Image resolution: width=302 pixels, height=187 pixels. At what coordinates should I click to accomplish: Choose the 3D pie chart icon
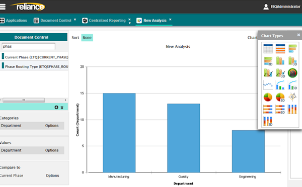(x=280, y=97)
